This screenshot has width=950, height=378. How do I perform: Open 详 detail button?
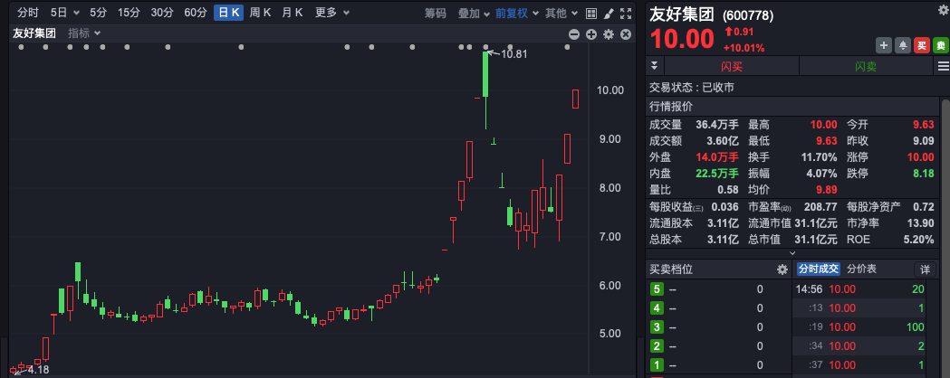tap(925, 269)
